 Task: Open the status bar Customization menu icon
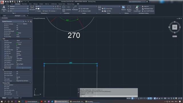[181, 98]
